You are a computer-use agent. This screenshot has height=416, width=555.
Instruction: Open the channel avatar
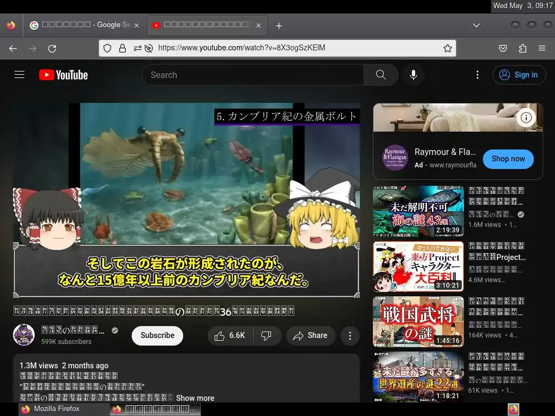click(x=24, y=335)
